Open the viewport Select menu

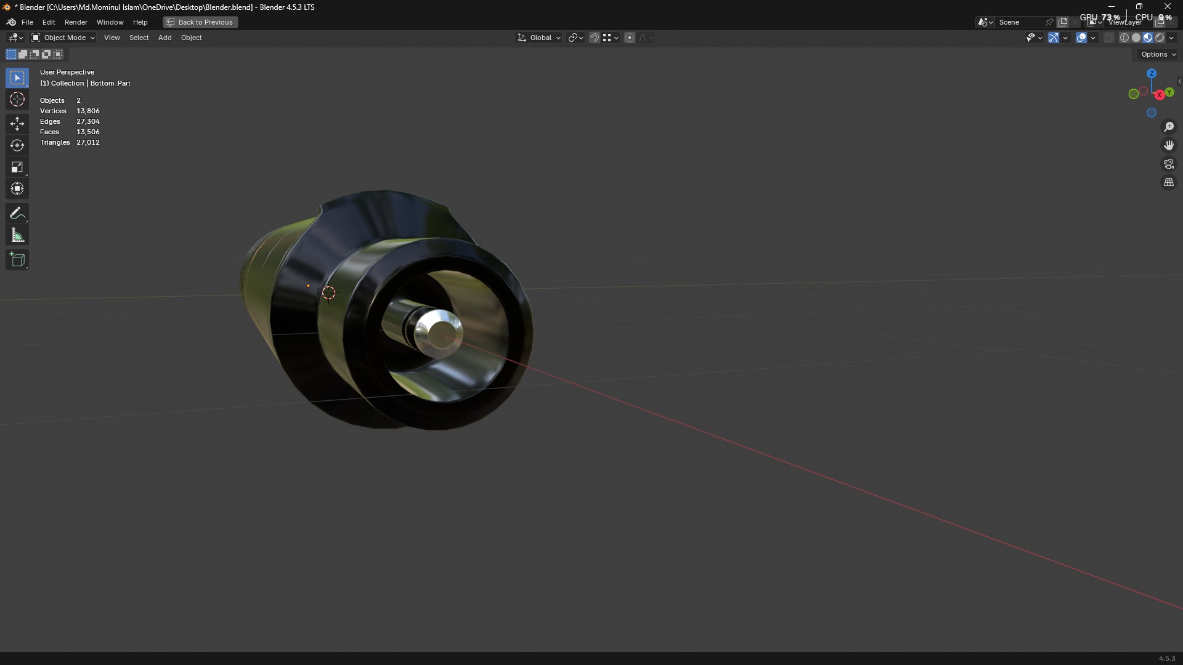139,38
